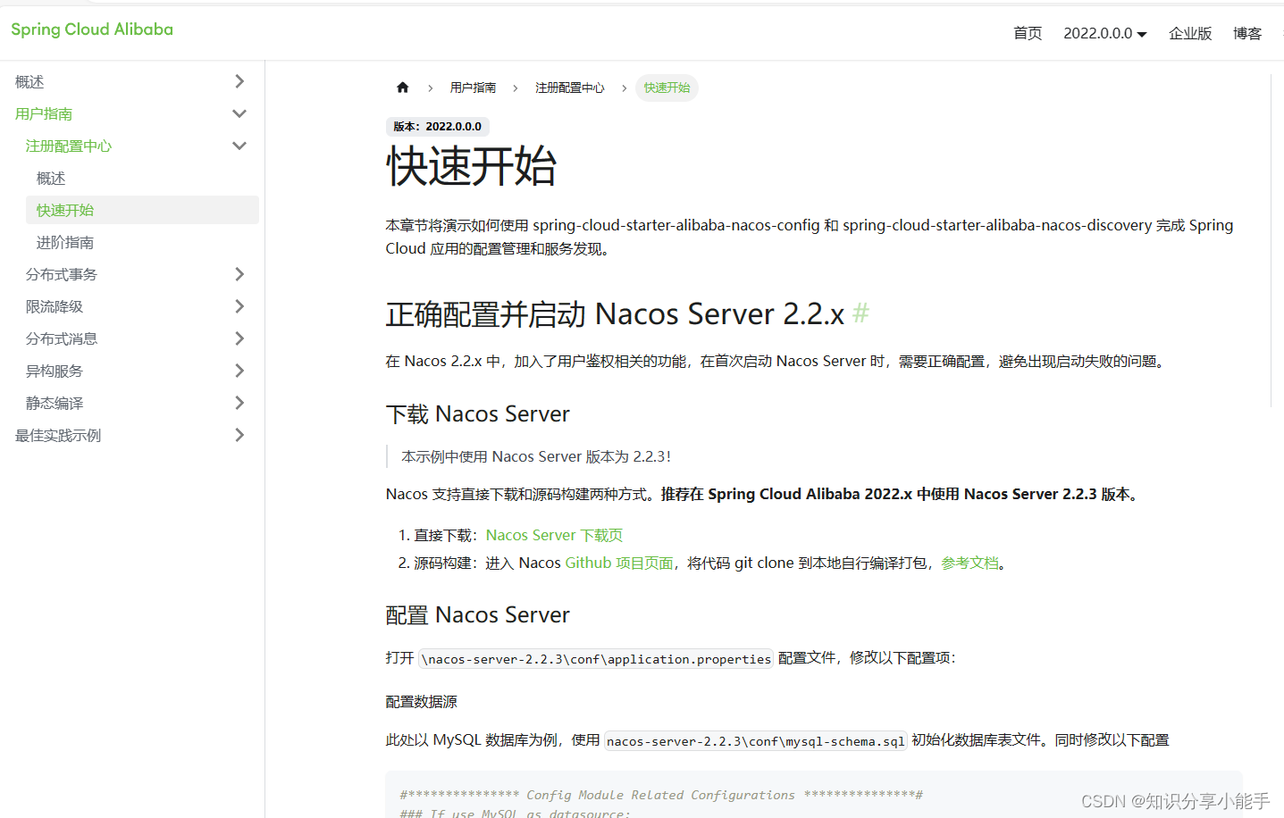Select 快速开始 sidebar item
Viewport: 1284px width, 818px height.
pos(142,210)
